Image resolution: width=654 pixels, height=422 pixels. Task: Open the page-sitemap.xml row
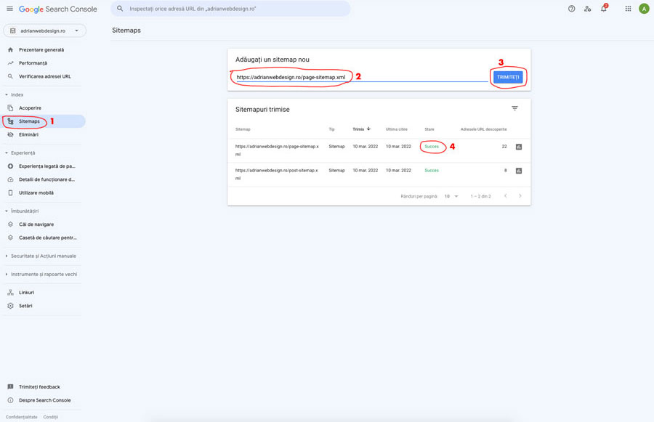pyautogui.click(x=379, y=150)
